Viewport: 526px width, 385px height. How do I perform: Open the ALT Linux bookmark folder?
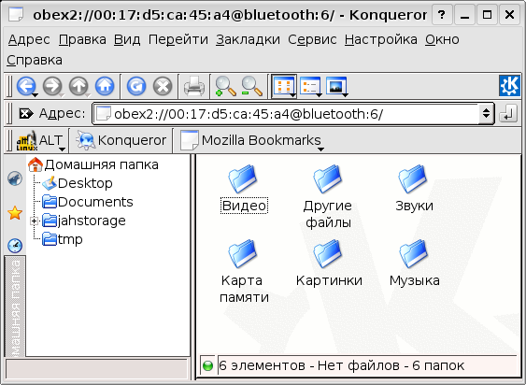(x=40, y=140)
